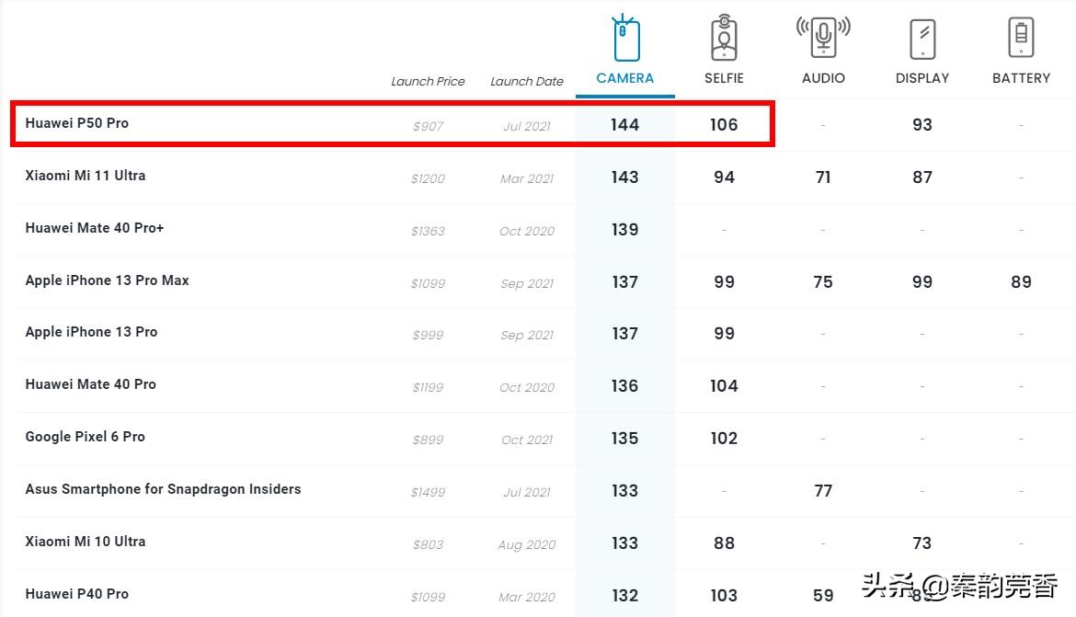Click Xiaomi Mi 11 Ultra audio score 71
Image resolution: width=1076 pixels, height=617 pixels.
pyautogui.click(x=823, y=177)
